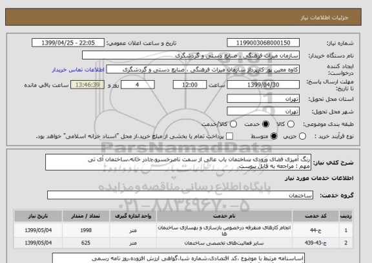Choose the جزیی purchase type radio
This screenshot has width=372, height=263.
302,136
